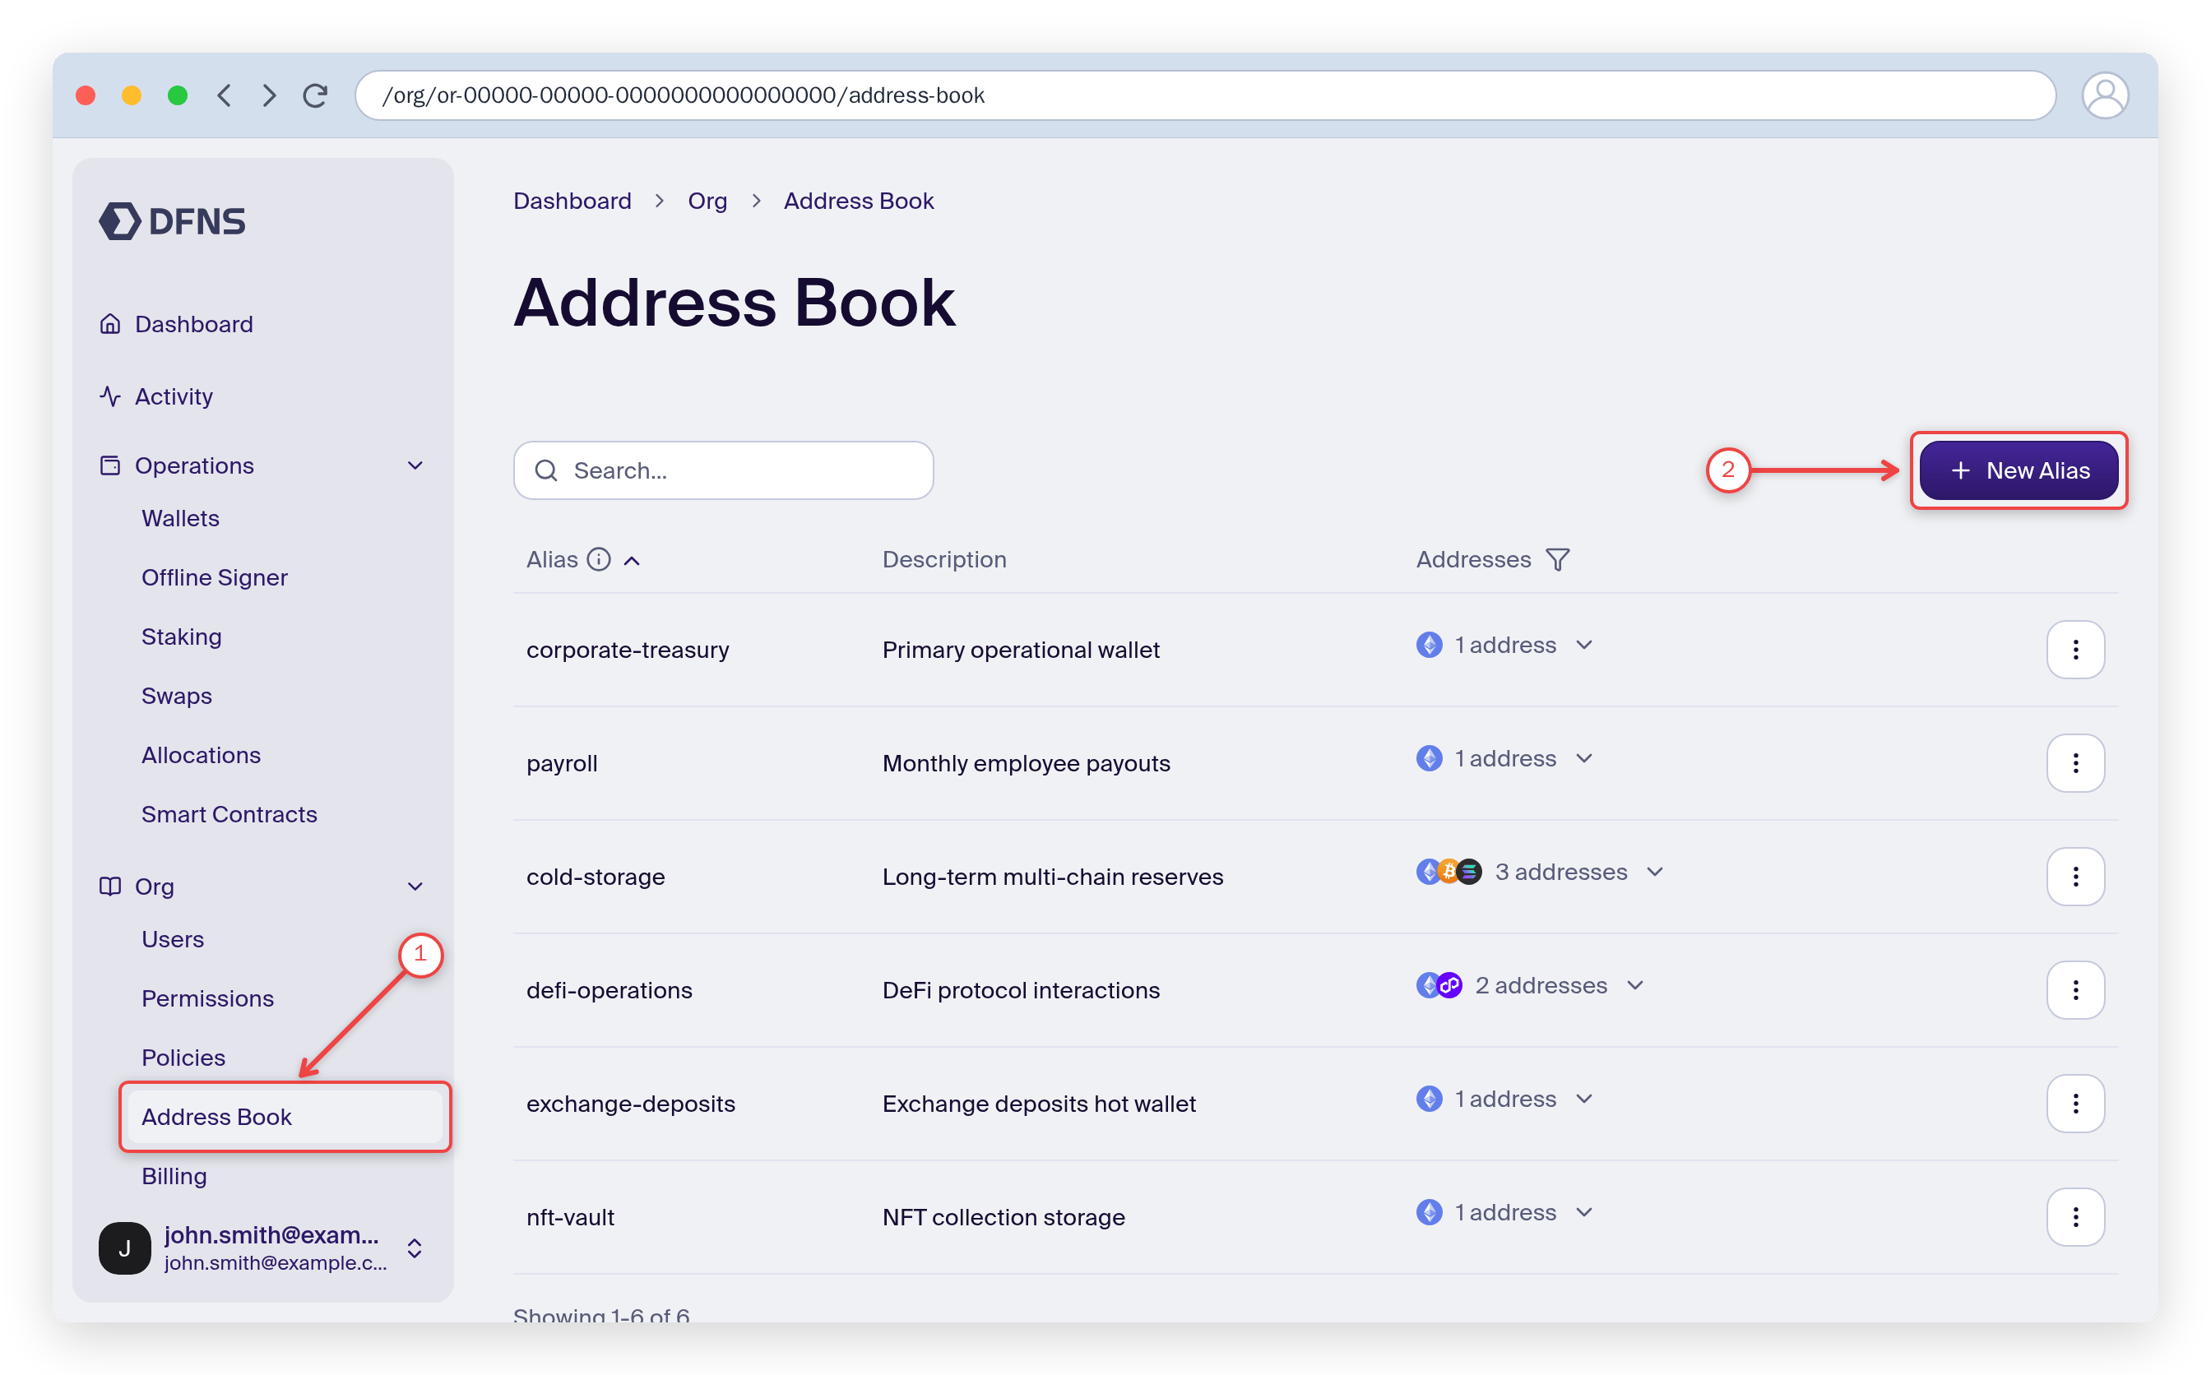Collapse the Operations sidebar section chevron
Image resolution: width=2211 pixels, height=1375 pixels.
click(415, 465)
